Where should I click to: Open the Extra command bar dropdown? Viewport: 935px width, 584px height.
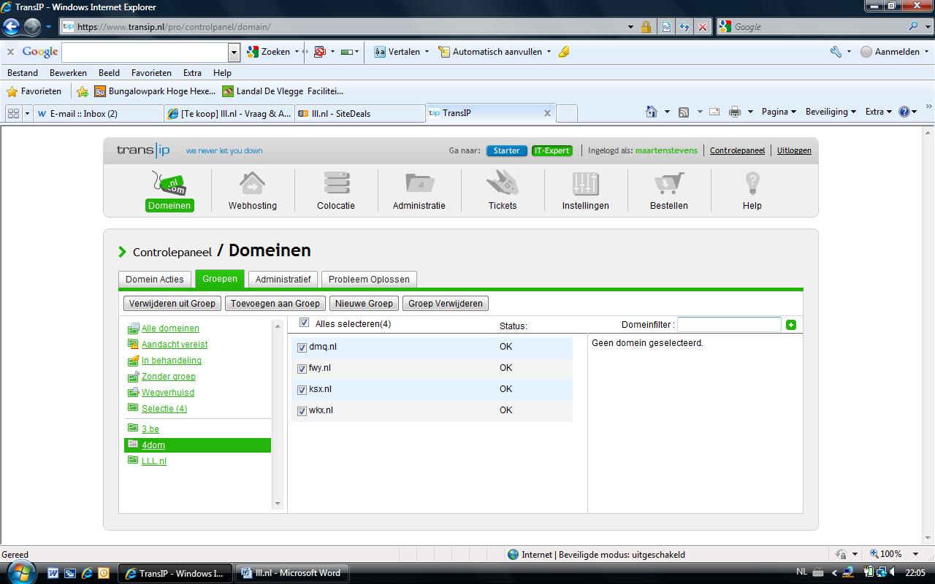pyautogui.click(x=879, y=112)
